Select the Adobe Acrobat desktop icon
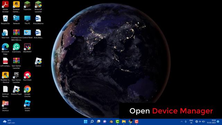222x125 pixels. [5, 7]
